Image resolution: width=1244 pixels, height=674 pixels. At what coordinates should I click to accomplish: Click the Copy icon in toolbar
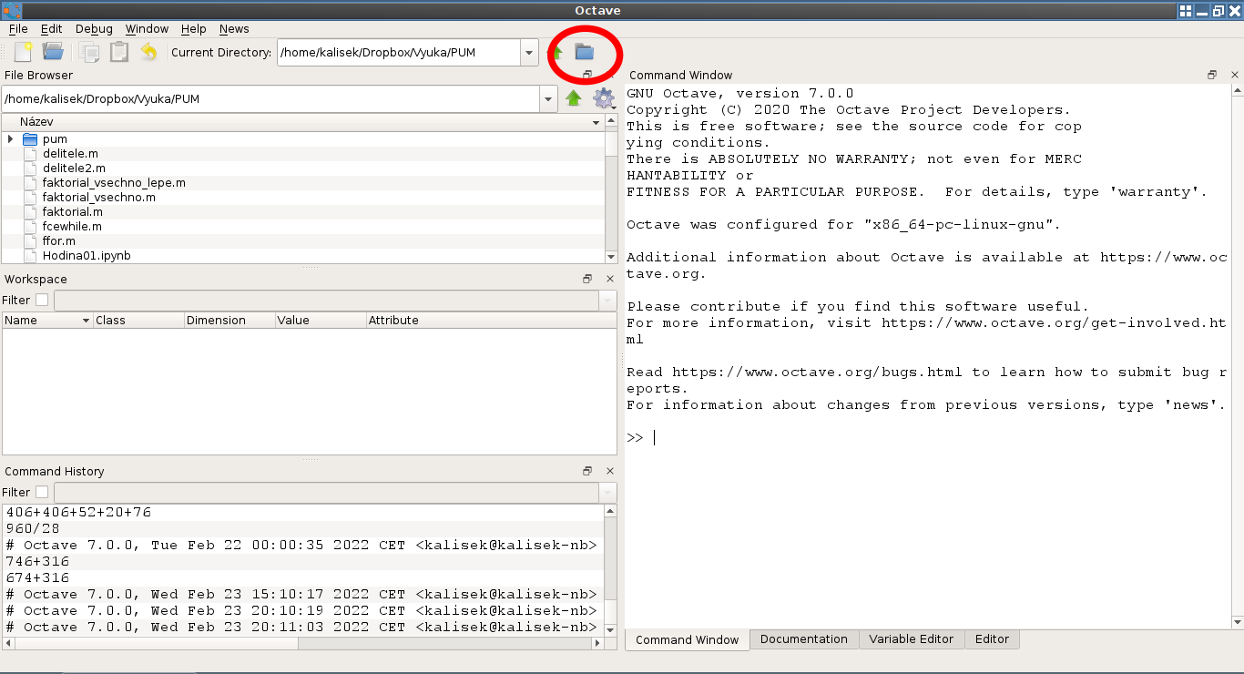pos(89,52)
